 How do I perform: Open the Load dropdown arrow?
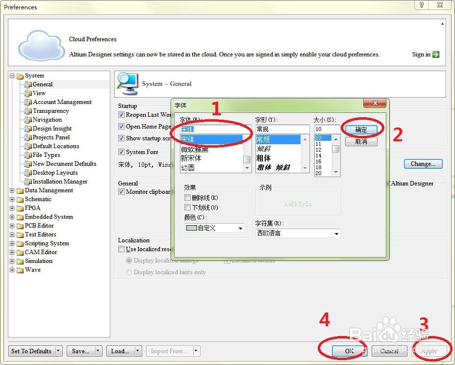[138, 351]
